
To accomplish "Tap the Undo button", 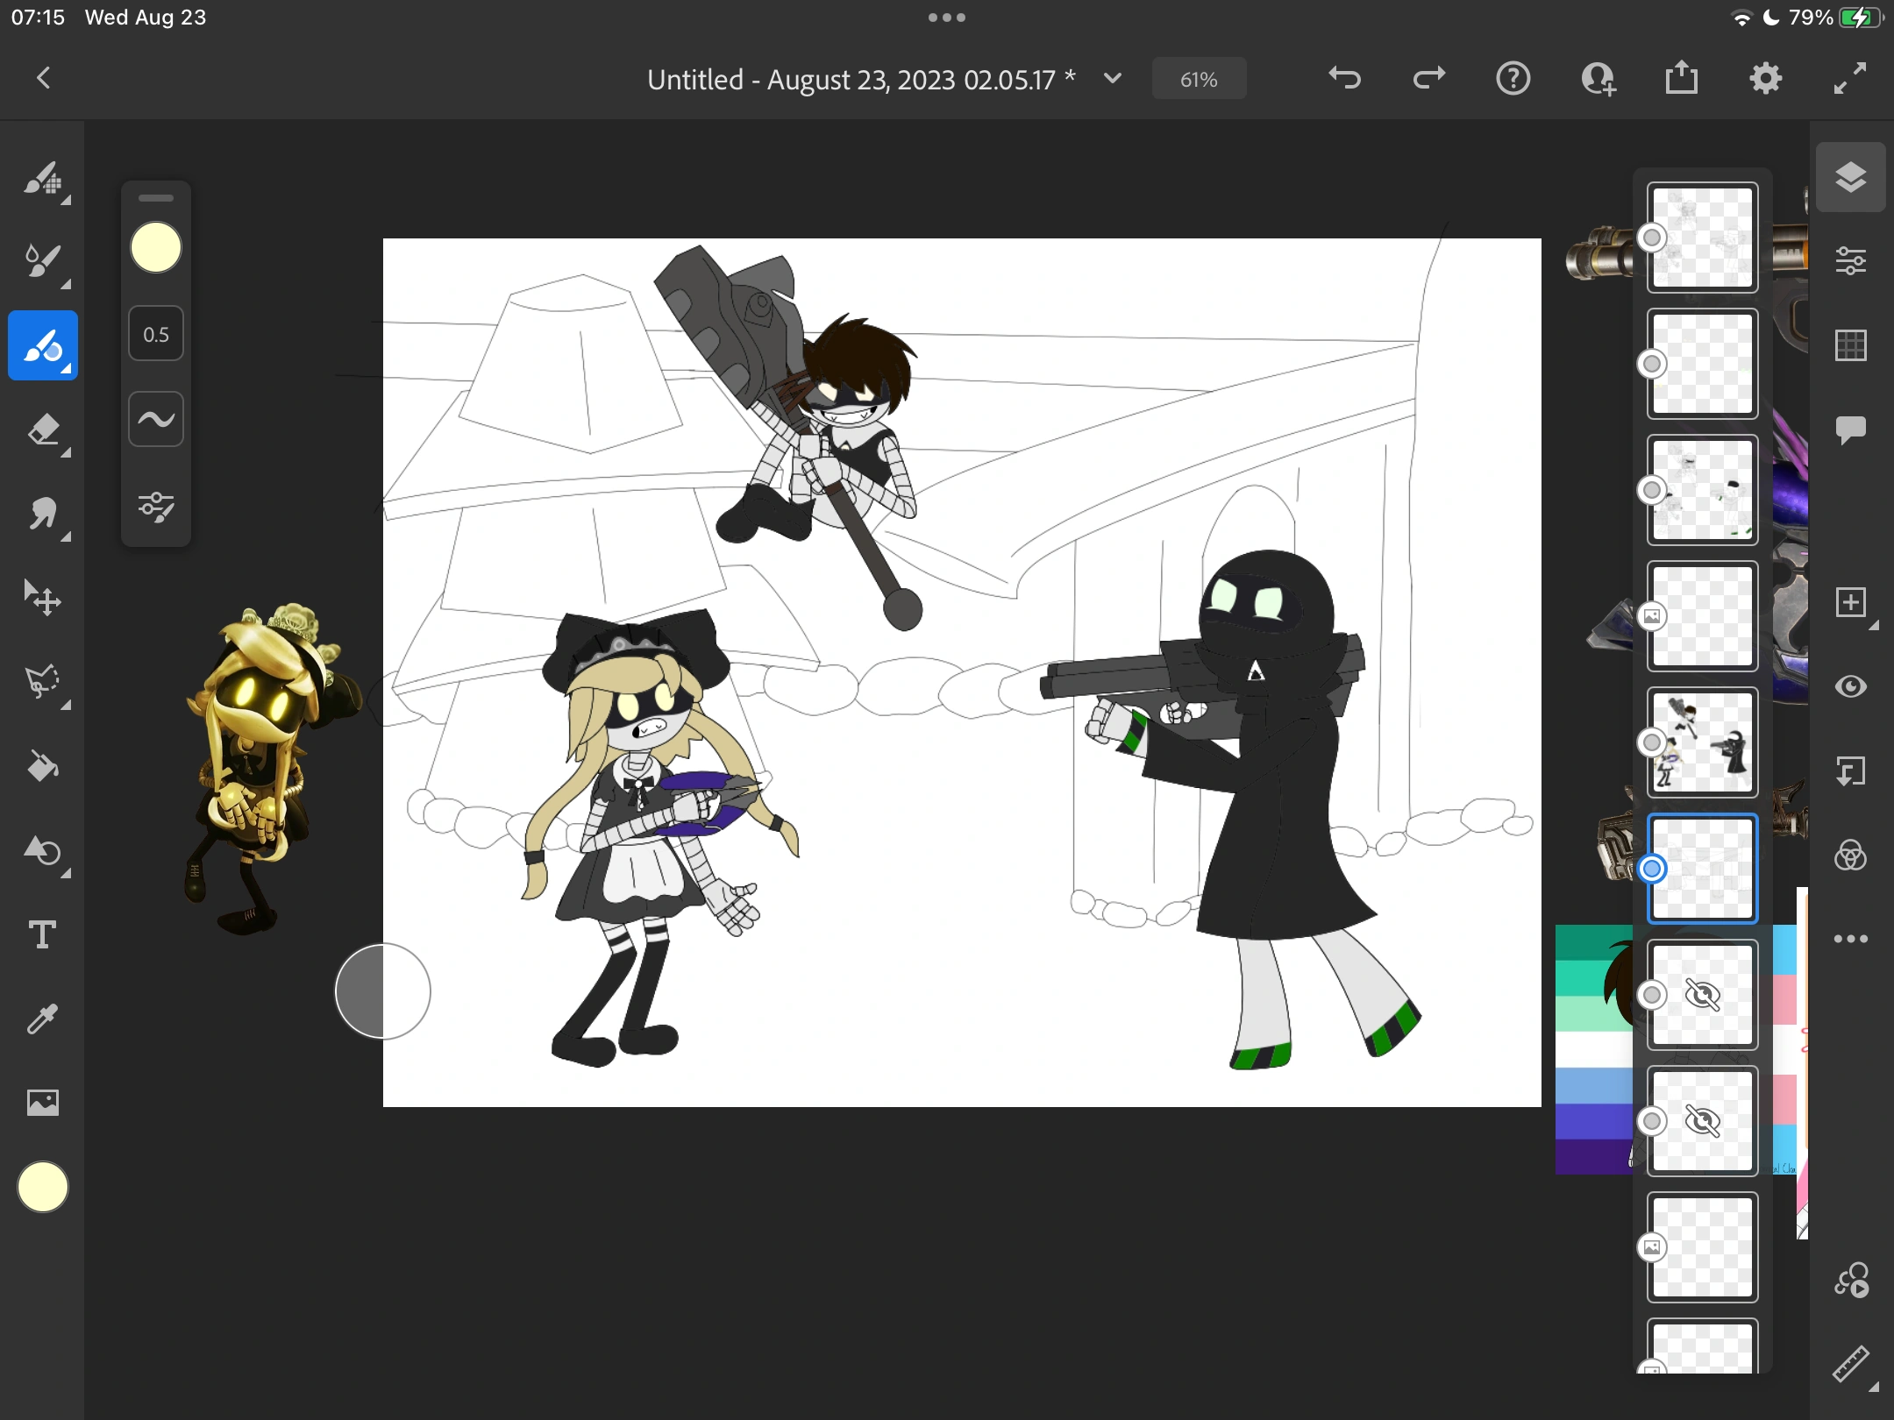I will pos(1343,78).
